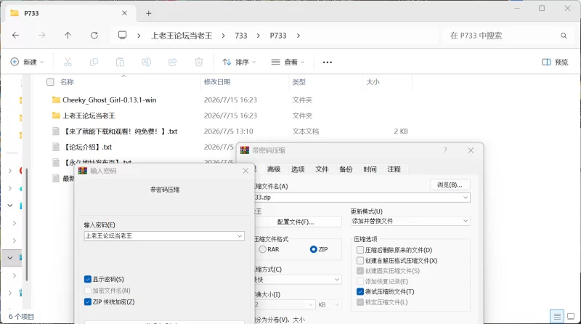581x324 pixels.
Task: Select the ZIP format radio button
Action: tap(314, 249)
